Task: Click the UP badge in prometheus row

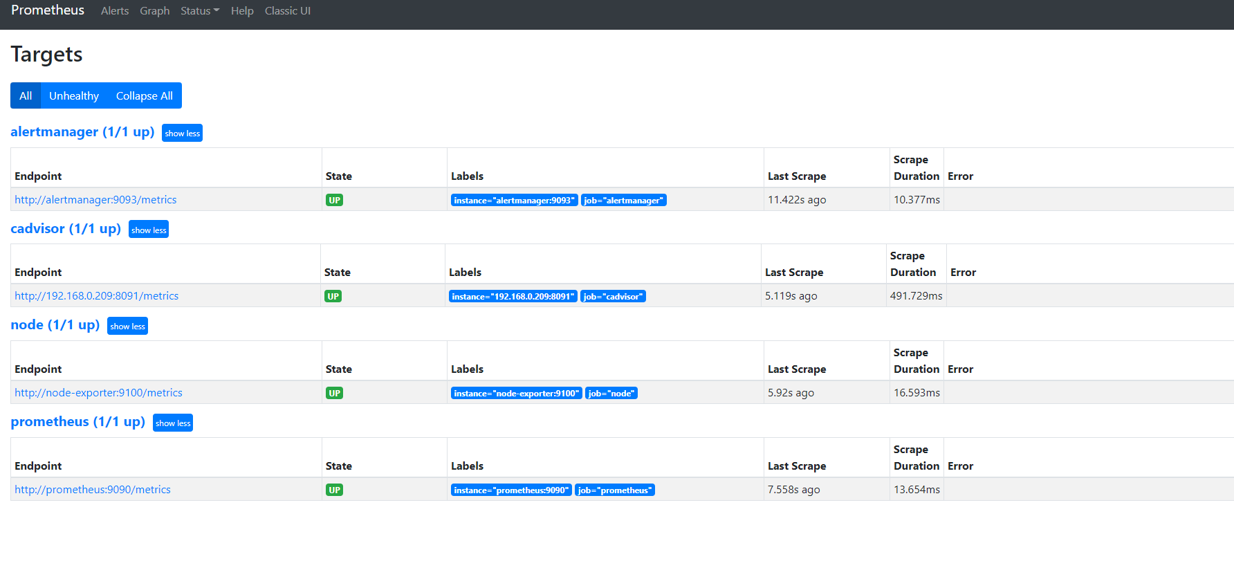Action: tap(335, 490)
